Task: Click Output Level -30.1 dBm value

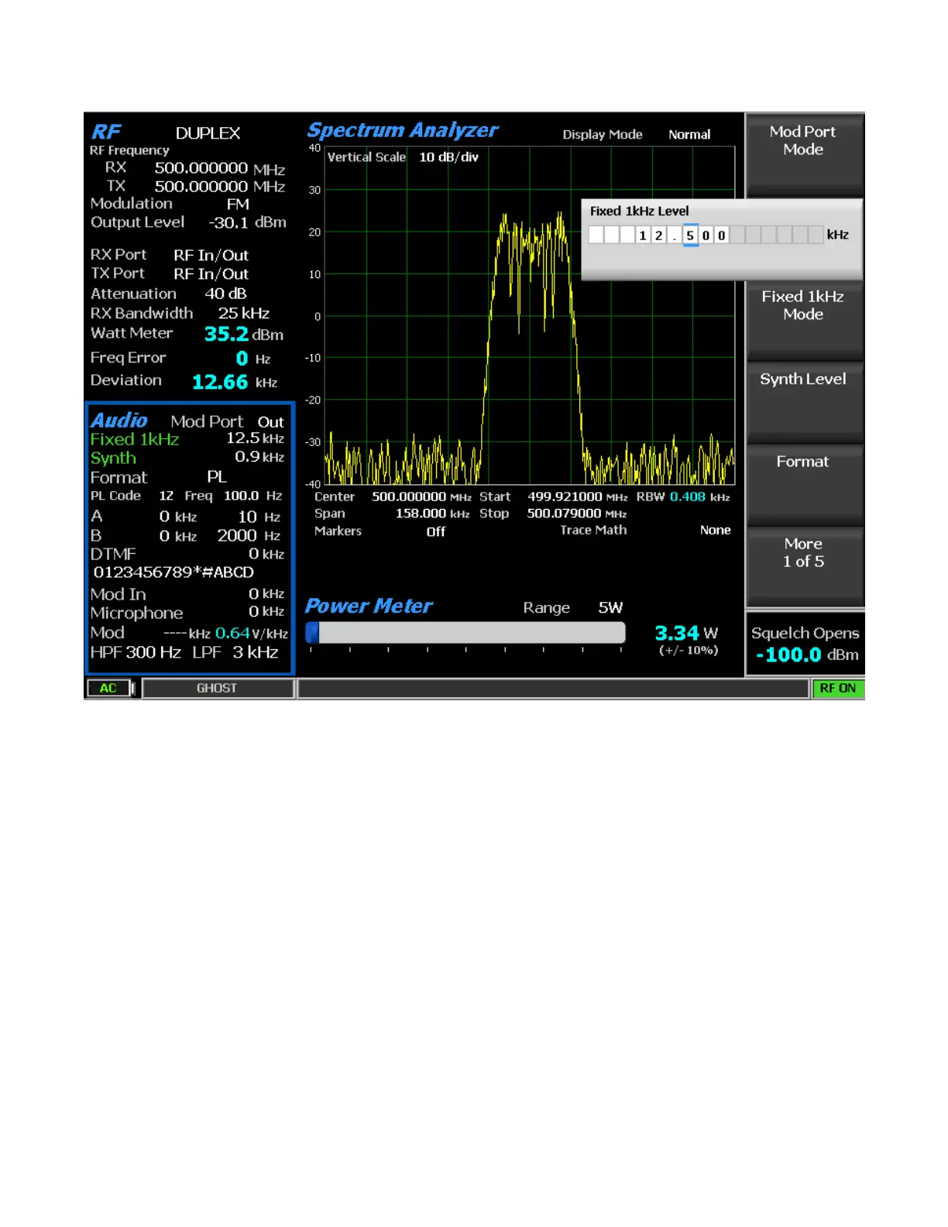Action: 247,223
